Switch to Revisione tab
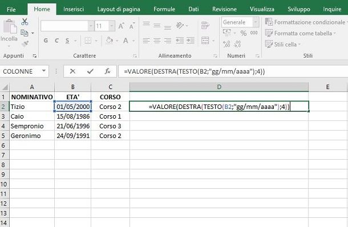The image size is (348, 227). tap(224, 9)
